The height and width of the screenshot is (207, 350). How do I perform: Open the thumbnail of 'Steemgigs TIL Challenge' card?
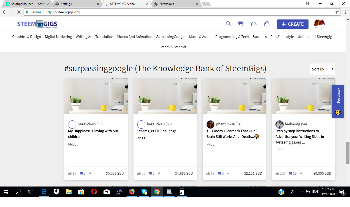tap(165, 96)
